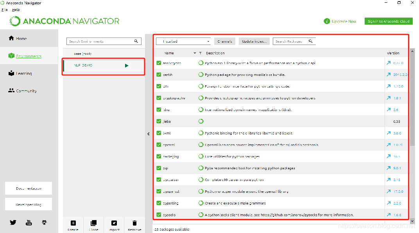Screen dimensions: 419x233
Task: Click the upgrade arrow for idna
Action: coord(389,109)
